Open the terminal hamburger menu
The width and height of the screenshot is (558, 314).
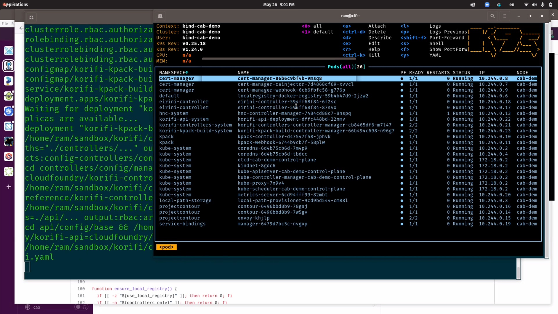point(505,16)
